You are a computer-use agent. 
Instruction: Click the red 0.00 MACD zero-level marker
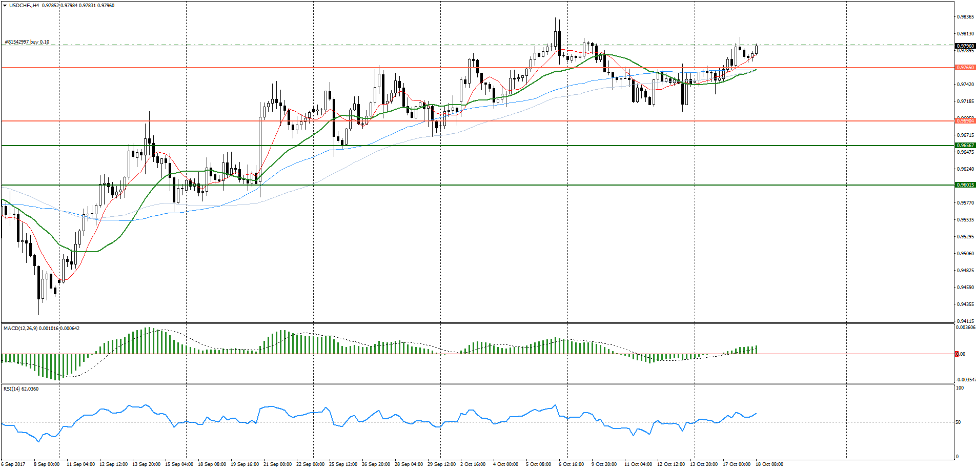(x=957, y=354)
